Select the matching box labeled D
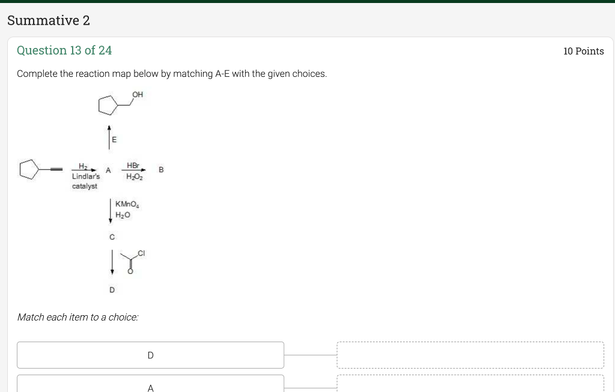The image size is (615, 392). pyautogui.click(x=150, y=355)
